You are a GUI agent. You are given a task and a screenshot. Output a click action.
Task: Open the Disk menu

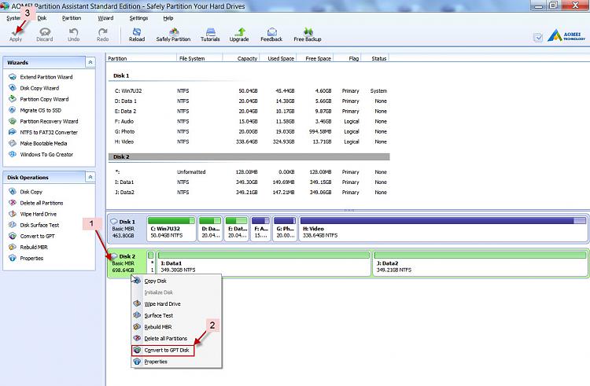(42, 18)
